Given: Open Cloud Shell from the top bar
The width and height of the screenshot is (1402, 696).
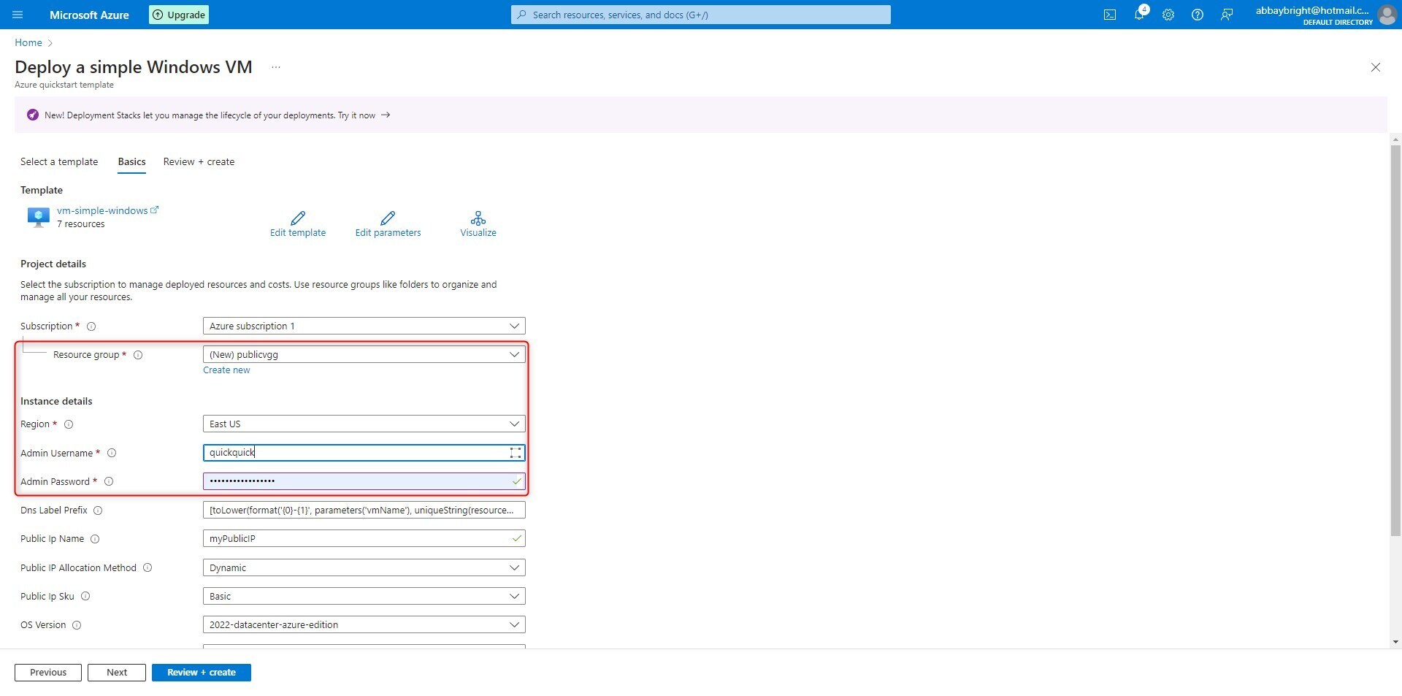Looking at the screenshot, I should pos(1110,15).
